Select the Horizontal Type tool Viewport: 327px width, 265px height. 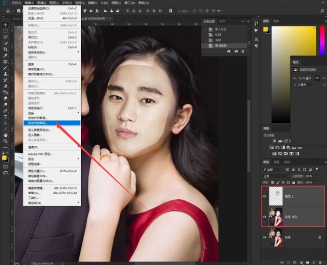click(x=5, y=117)
